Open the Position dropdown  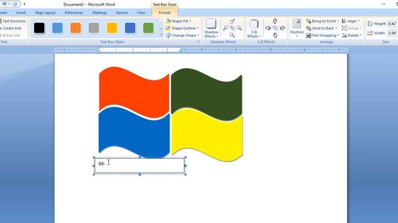click(x=297, y=28)
